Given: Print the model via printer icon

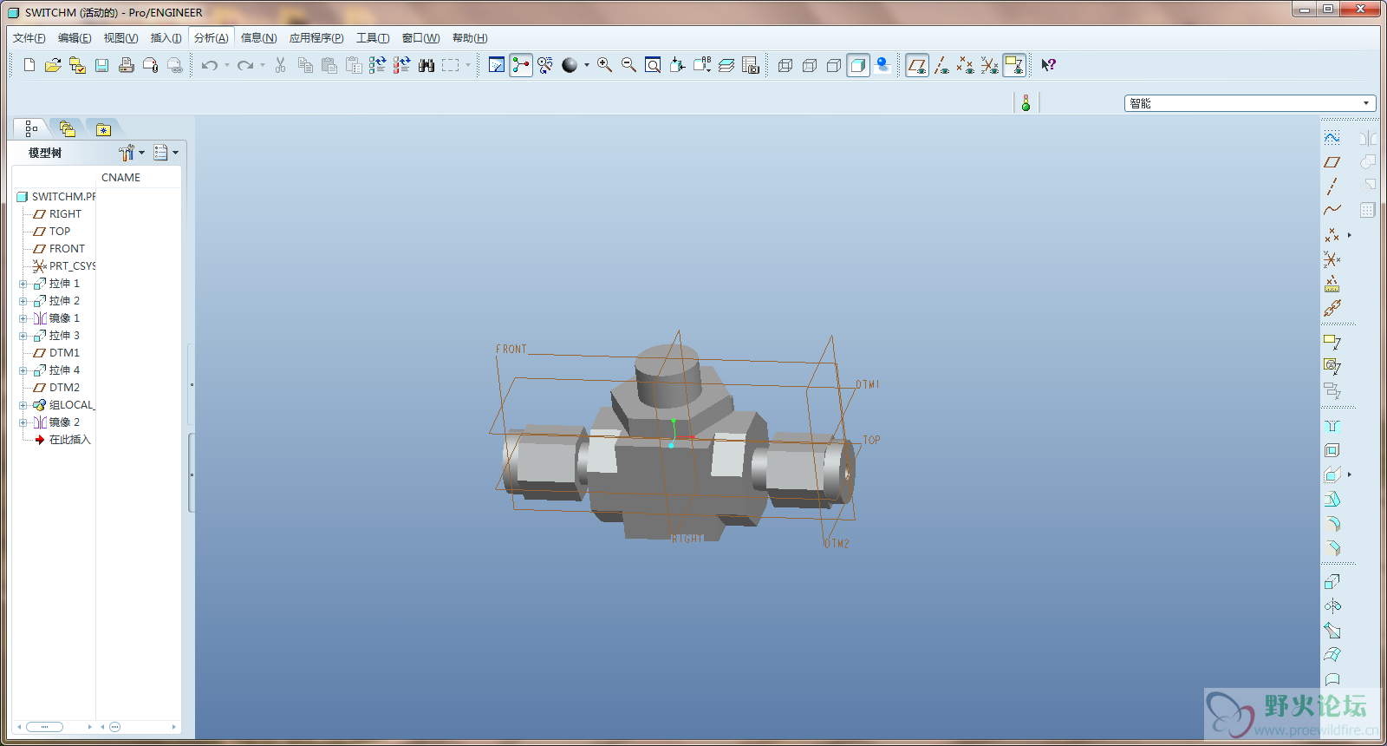Looking at the screenshot, I should coord(126,65).
